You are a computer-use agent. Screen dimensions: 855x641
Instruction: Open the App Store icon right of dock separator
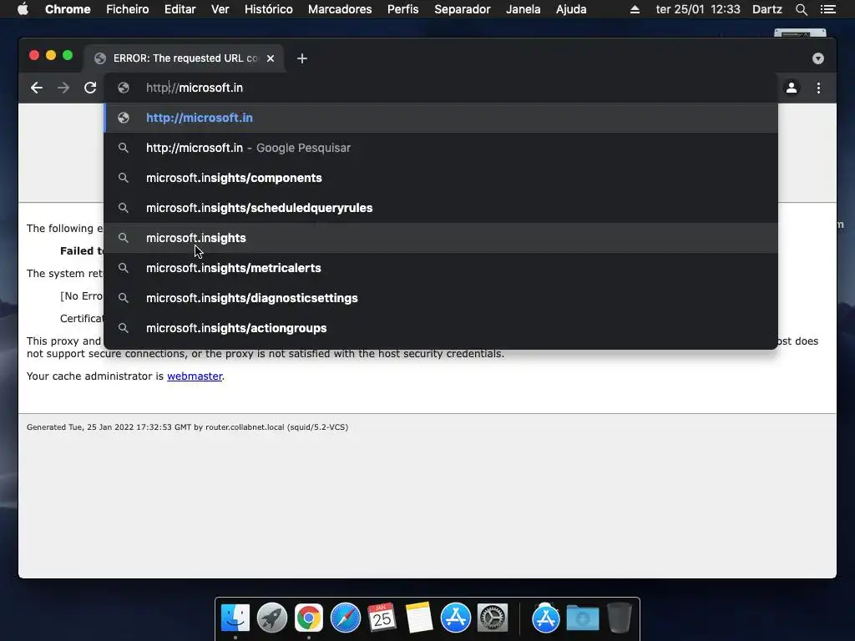545,618
